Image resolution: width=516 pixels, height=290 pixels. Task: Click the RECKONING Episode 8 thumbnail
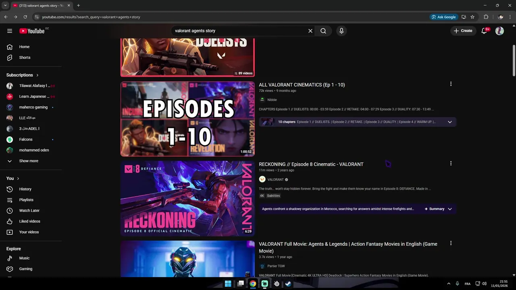tap(187, 199)
